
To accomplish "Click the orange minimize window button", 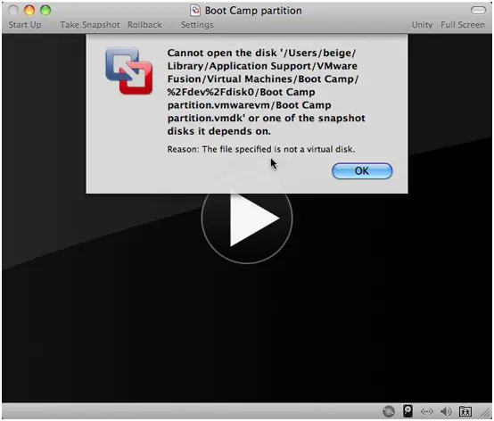I will [x=29, y=11].
